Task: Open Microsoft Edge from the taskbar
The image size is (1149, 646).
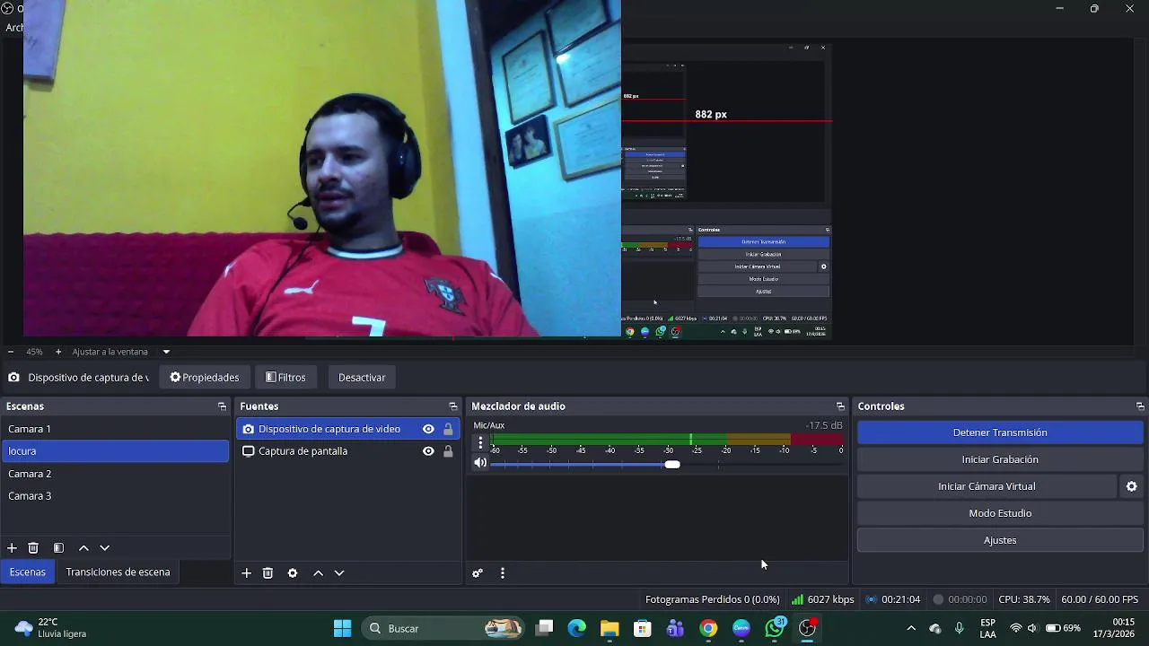Action: tap(576, 628)
